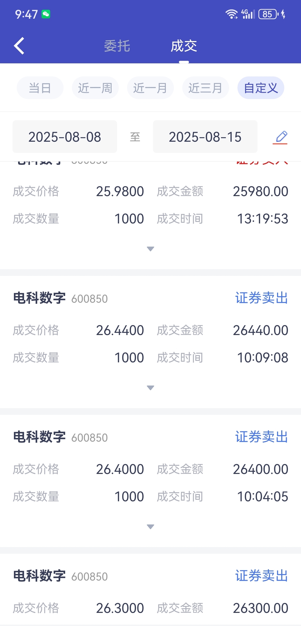The image size is (301, 626).
Task: Switch to the 委托 tab
Action: click(117, 46)
